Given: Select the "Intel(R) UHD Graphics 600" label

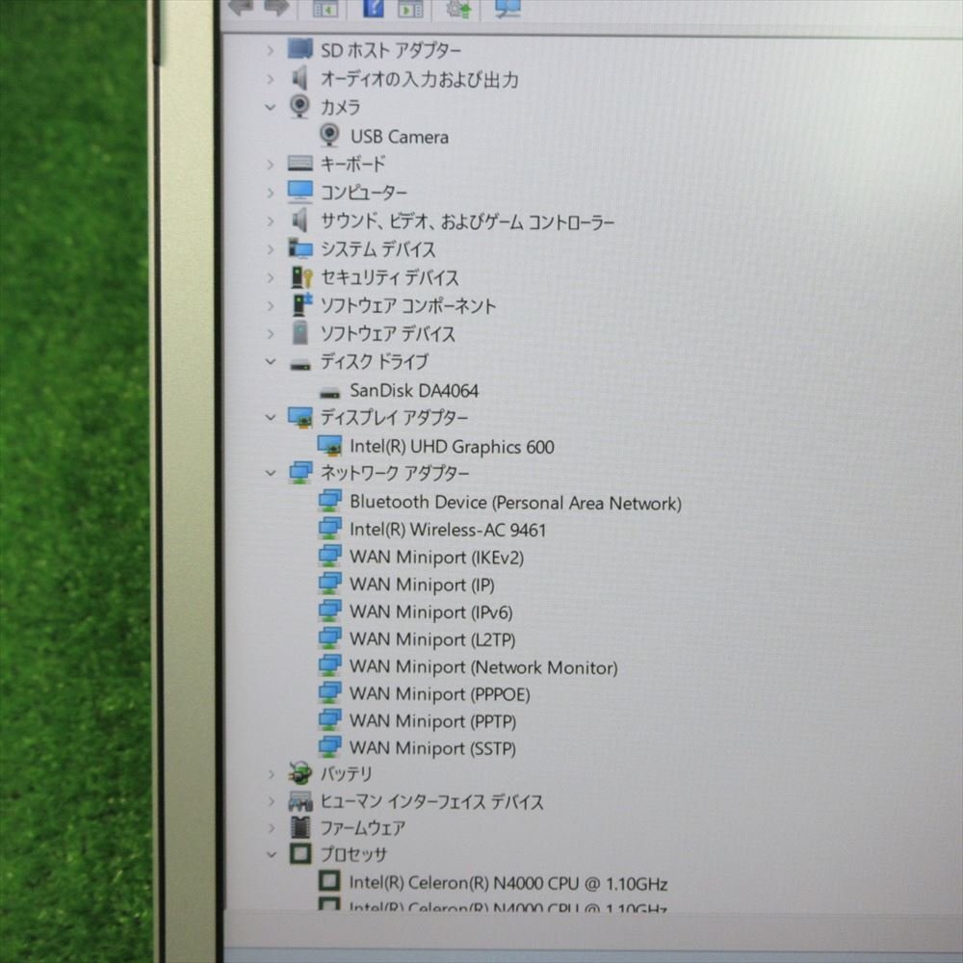Looking at the screenshot, I should (x=452, y=447).
